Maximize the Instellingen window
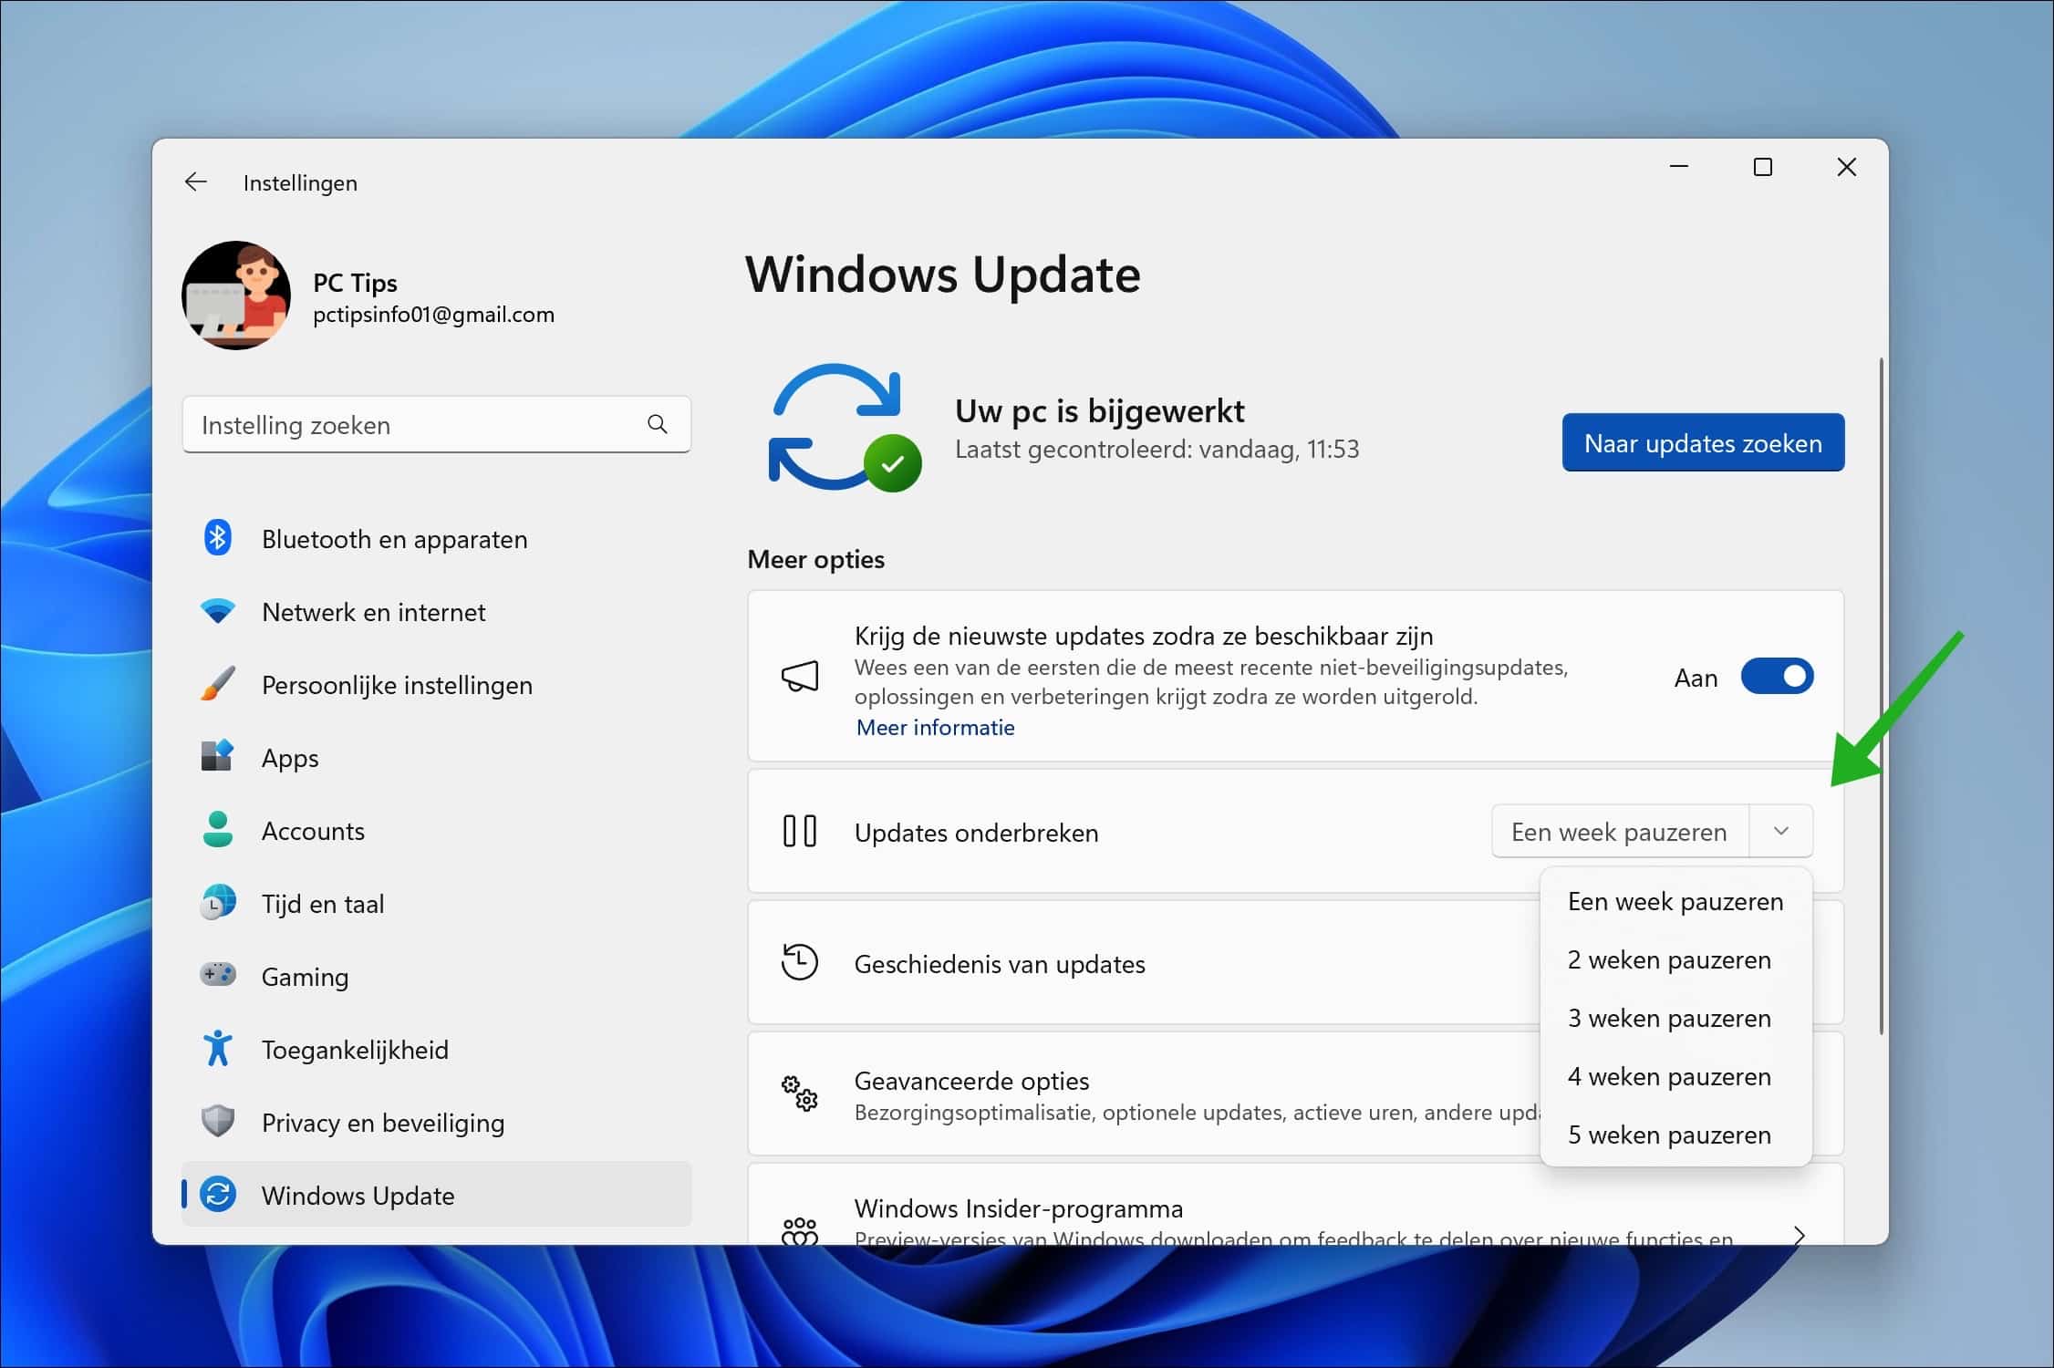 [x=1763, y=167]
